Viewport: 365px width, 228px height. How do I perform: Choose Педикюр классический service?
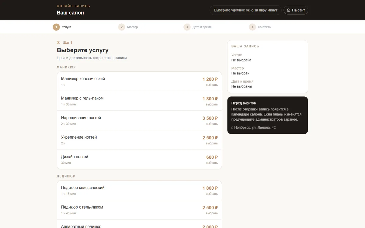point(139,190)
